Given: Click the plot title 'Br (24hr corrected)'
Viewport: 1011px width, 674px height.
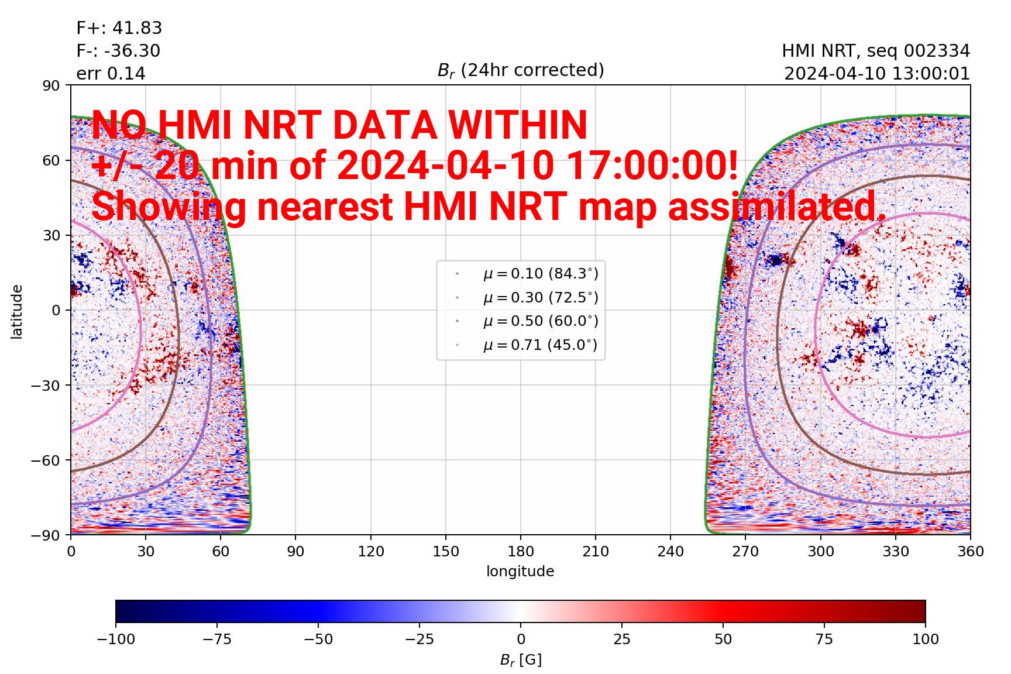Looking at the screenshot, I should pos(521,70).
